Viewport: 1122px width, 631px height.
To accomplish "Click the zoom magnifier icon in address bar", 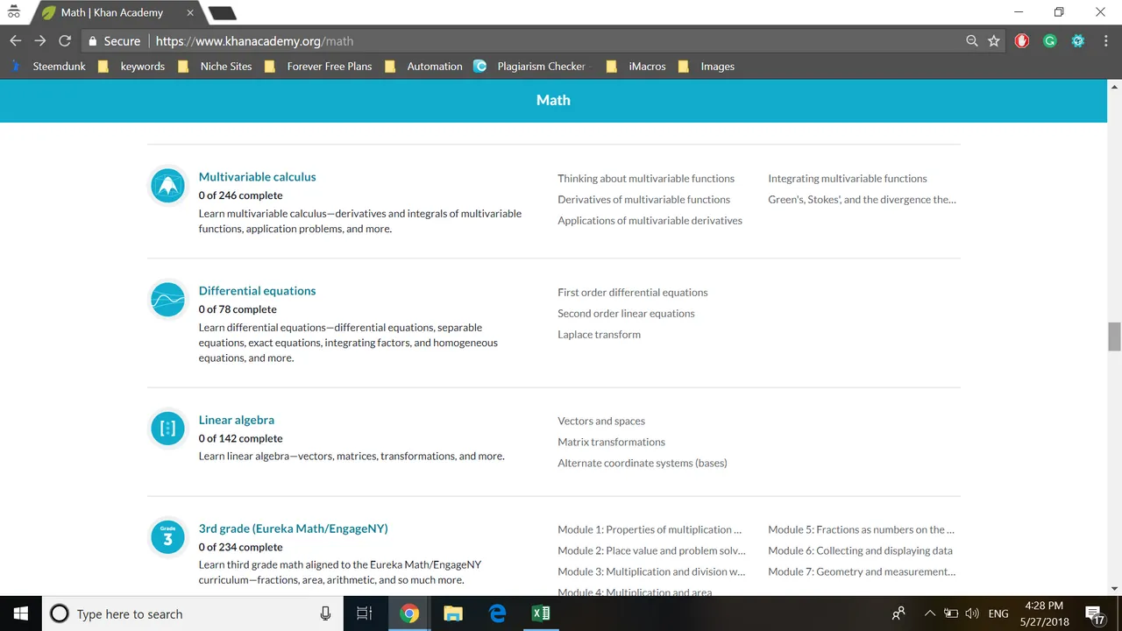I will 971,40.
